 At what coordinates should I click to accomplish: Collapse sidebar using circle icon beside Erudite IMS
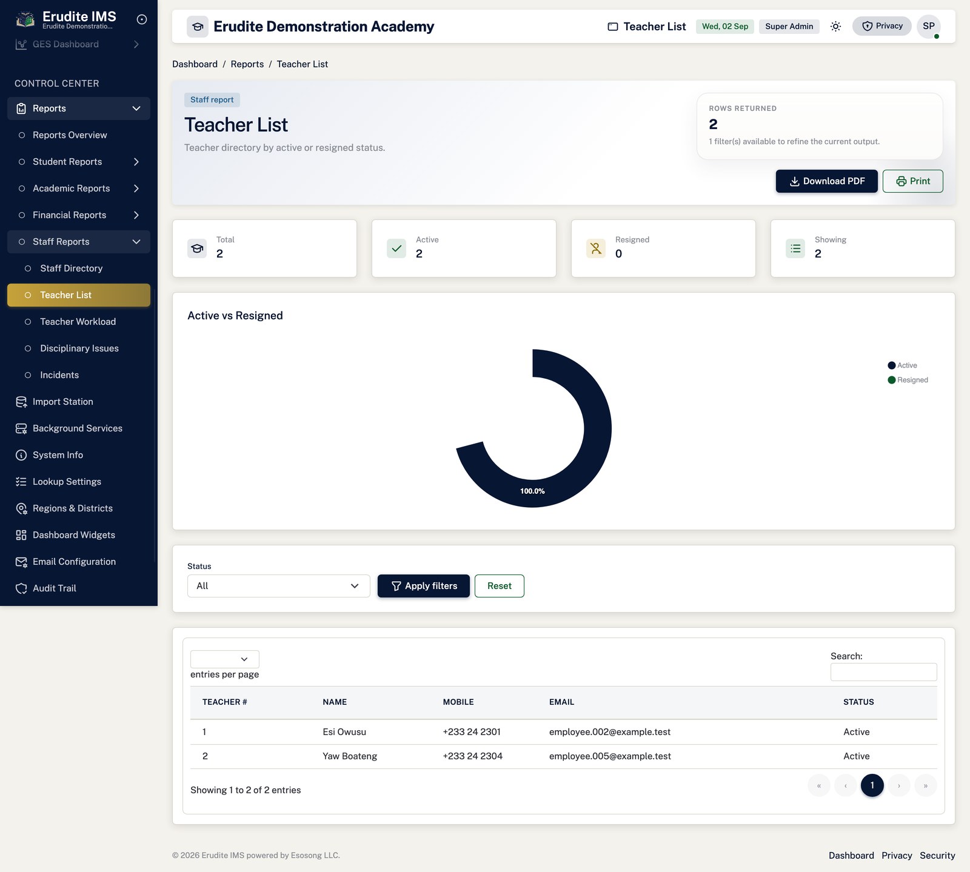click(142, 19)
